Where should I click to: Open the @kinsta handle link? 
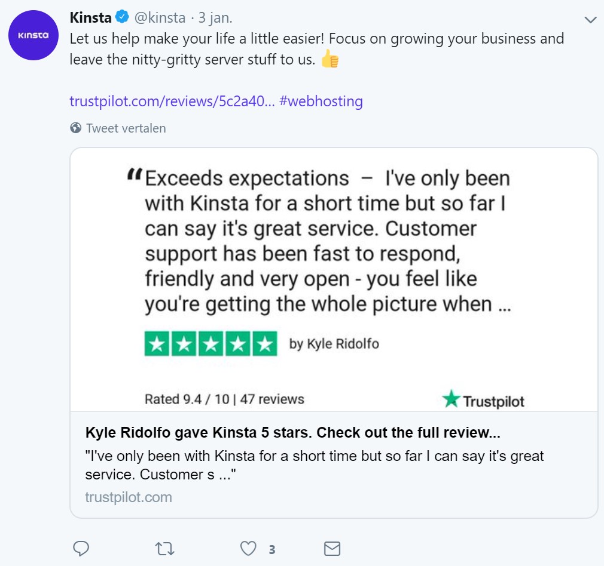(159, 18)
